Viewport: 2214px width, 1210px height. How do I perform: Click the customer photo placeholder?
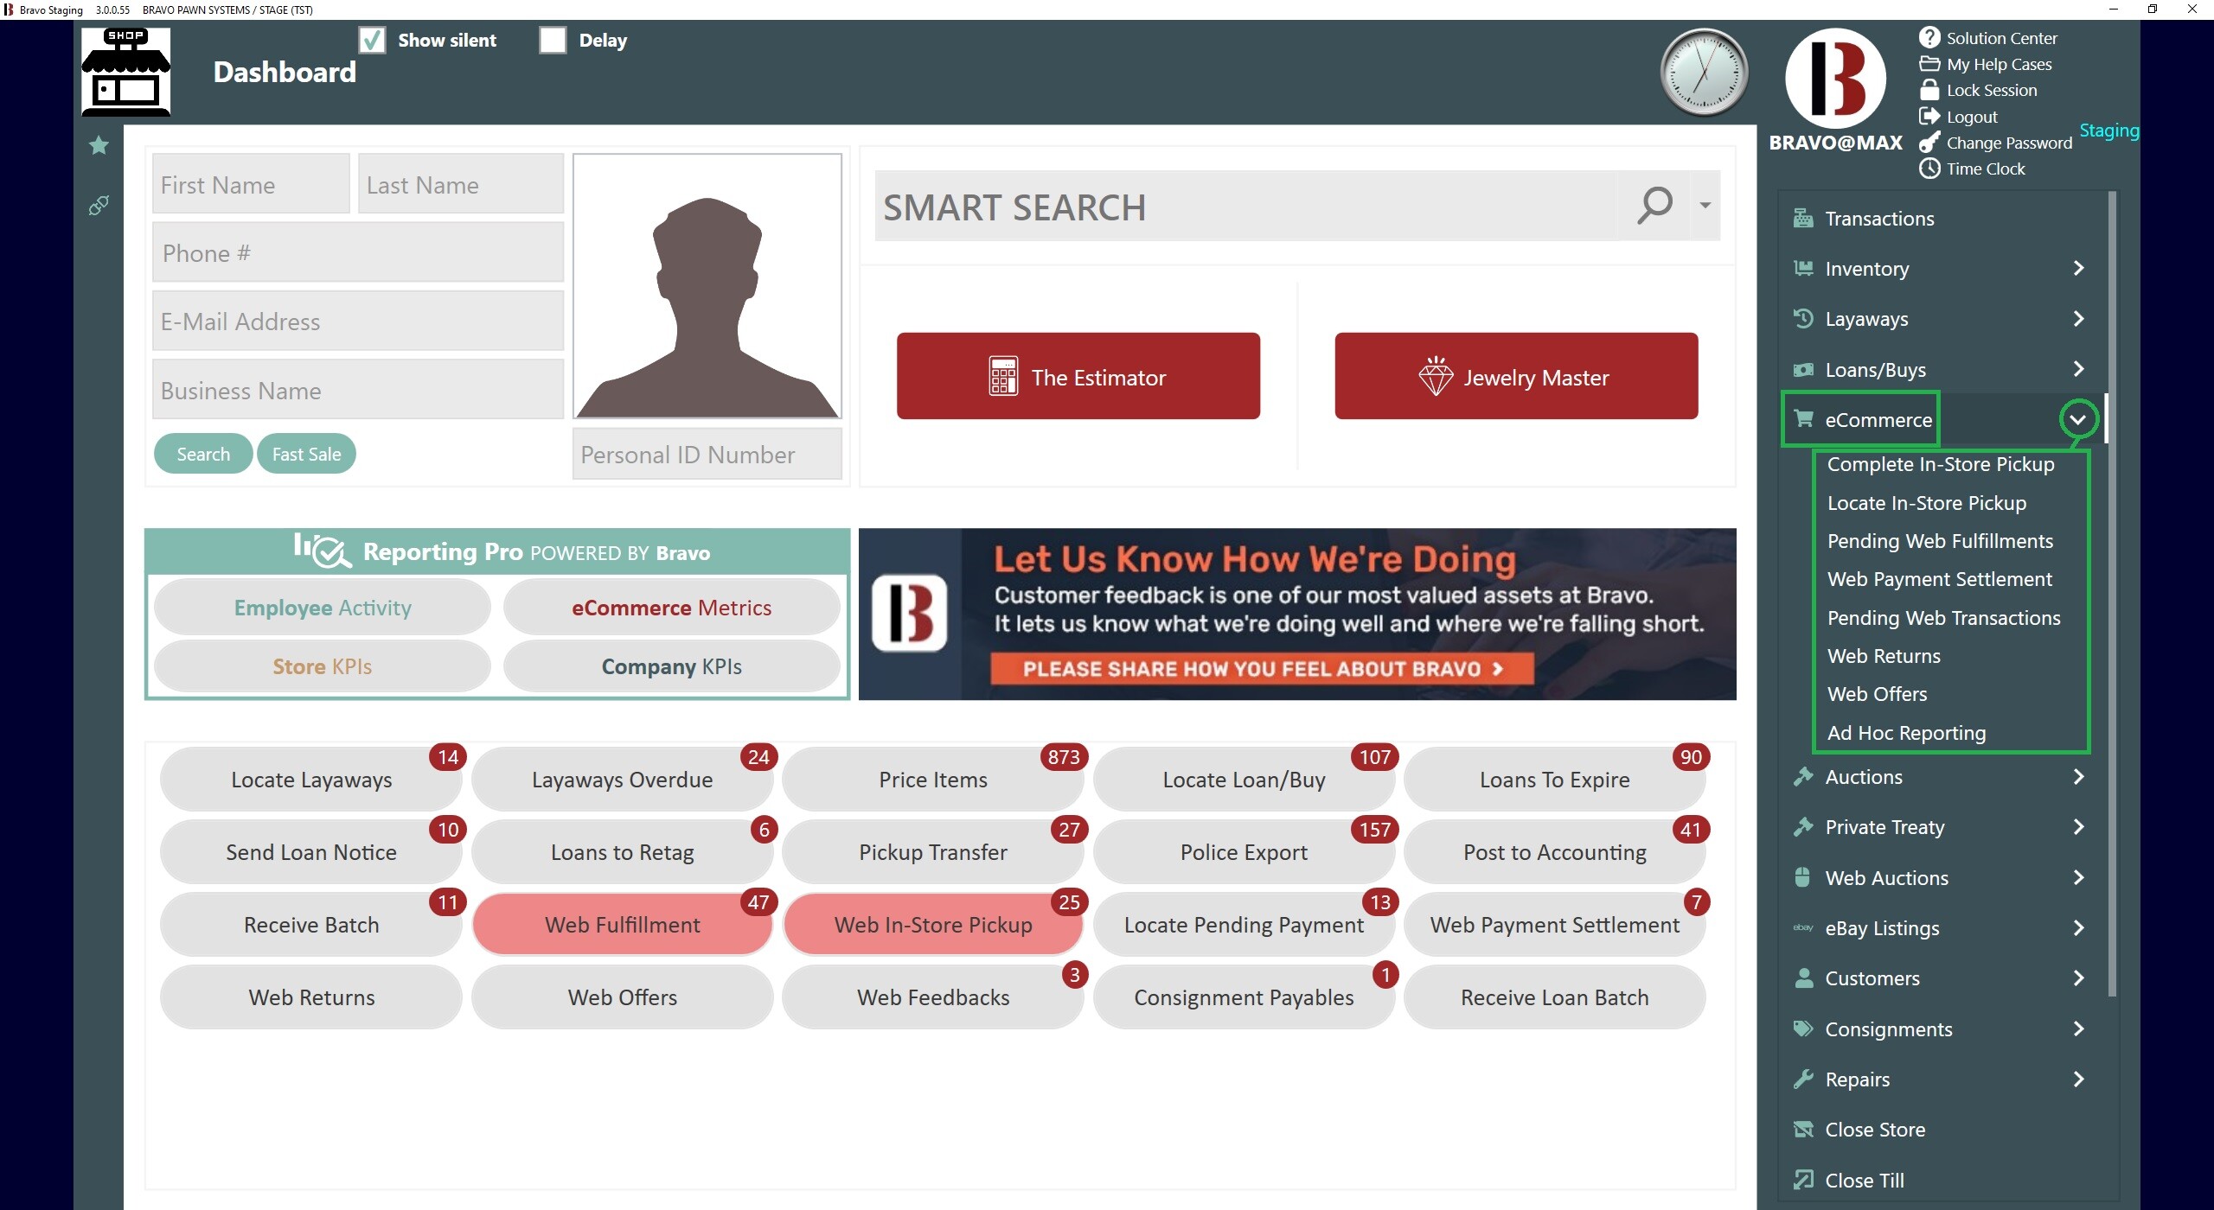point(707,286)
